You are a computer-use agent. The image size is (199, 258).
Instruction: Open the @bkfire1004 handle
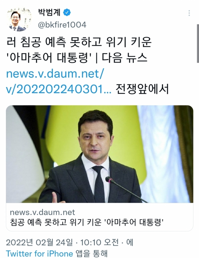point(62,25)
